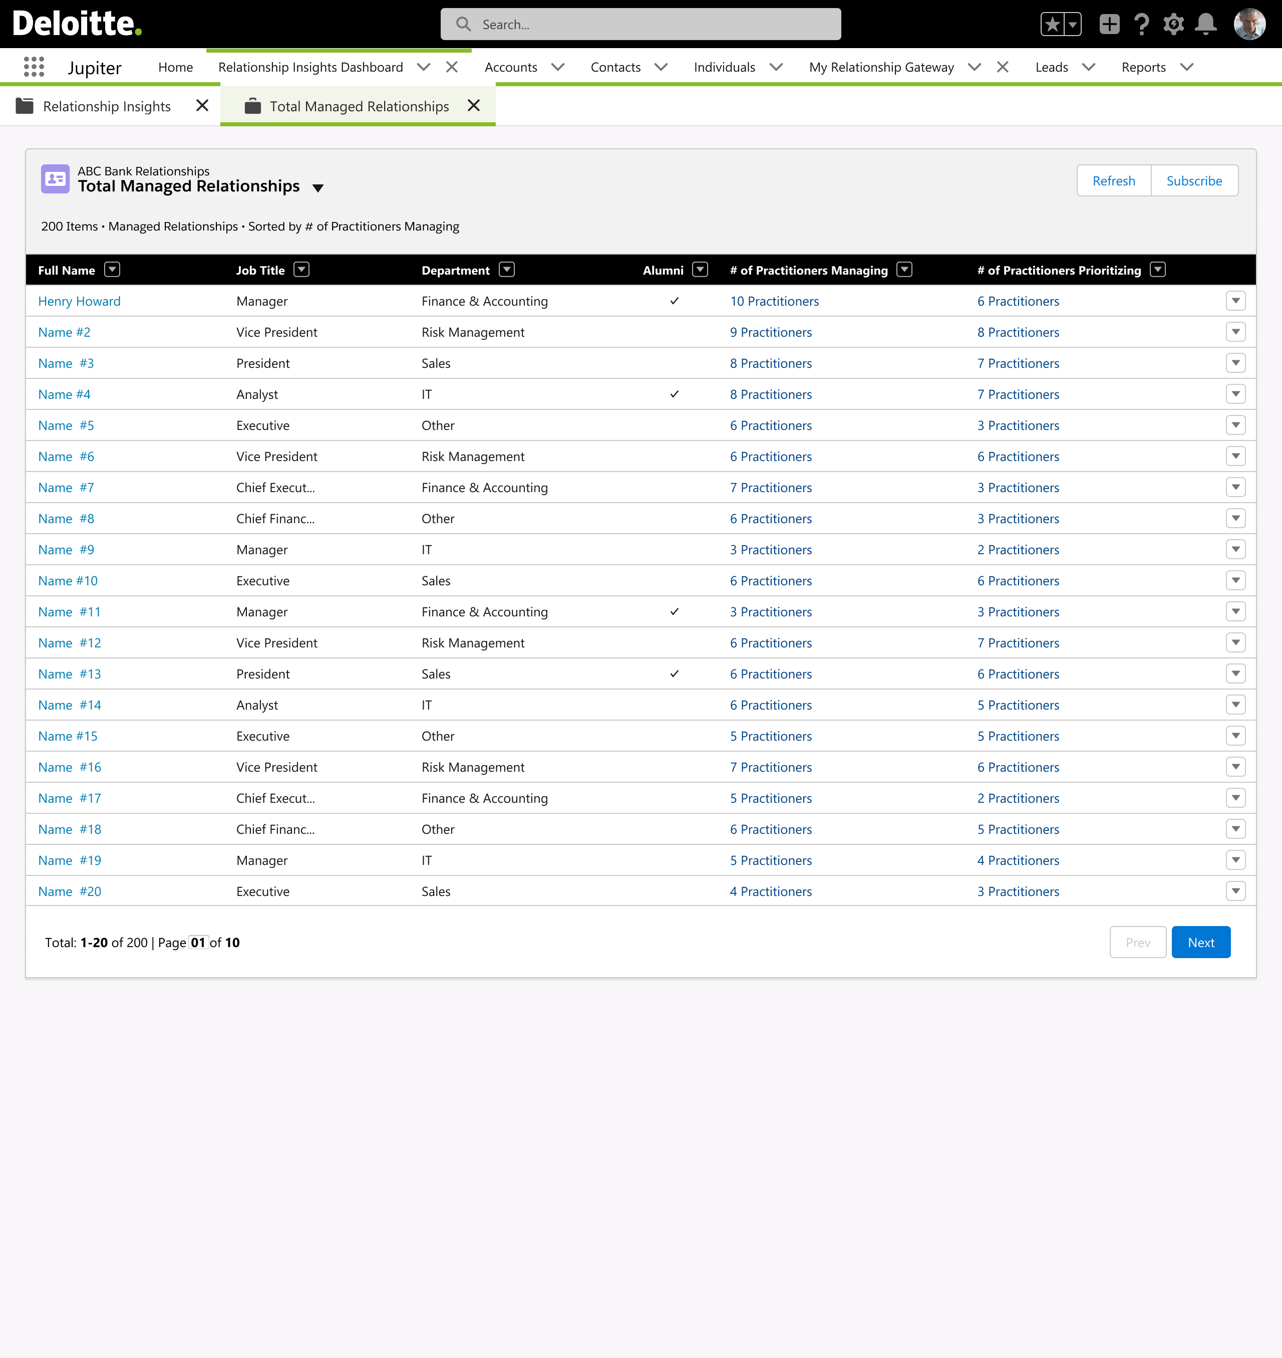Open row actions for Name #16
Viewport: 1282px width, 1358px height.
[x=1235, y=767]
